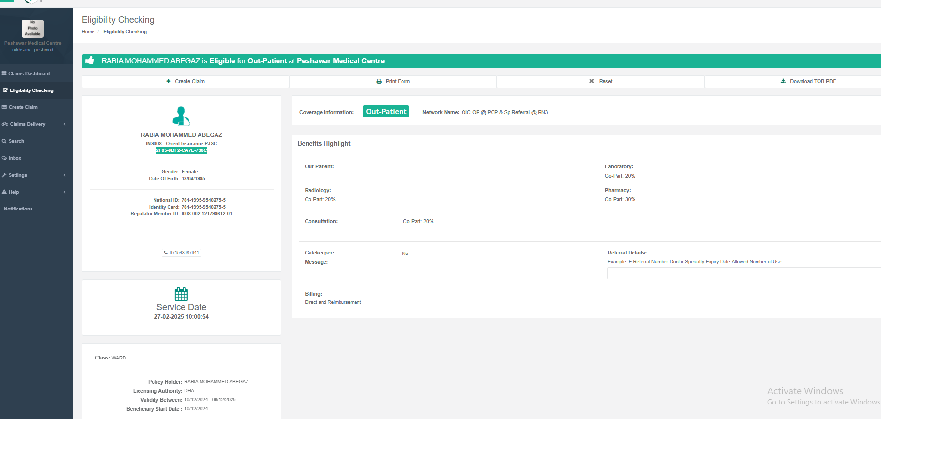Click the printer icon for Print Form
Viewport: 927px width, 449px height.
pyautogui.click(x=379, y=81)
